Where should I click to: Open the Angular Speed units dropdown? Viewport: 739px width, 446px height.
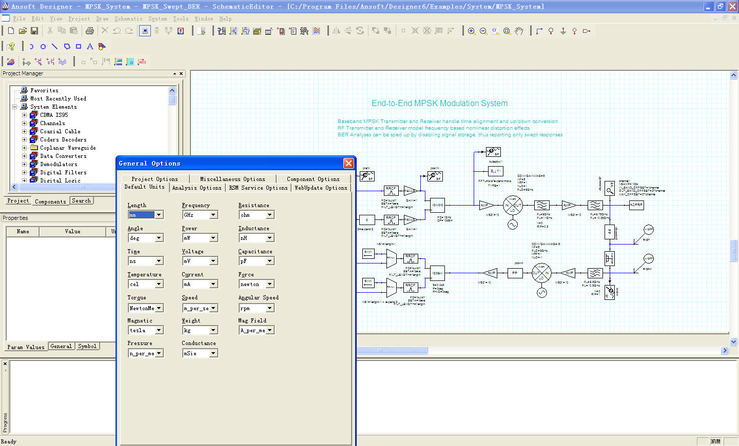point(270,308)
